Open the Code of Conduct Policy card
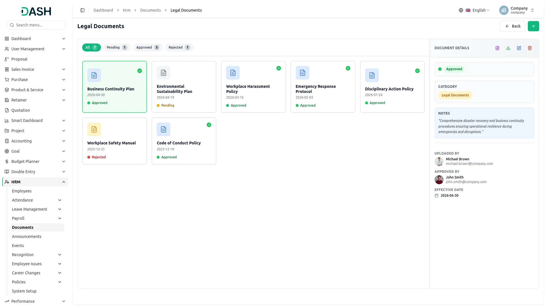 (x=184, y=141)
